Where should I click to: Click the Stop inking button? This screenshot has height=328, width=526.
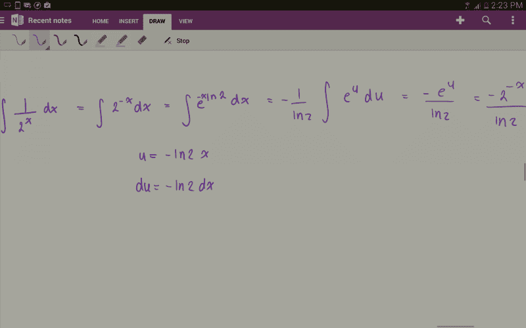177,41
